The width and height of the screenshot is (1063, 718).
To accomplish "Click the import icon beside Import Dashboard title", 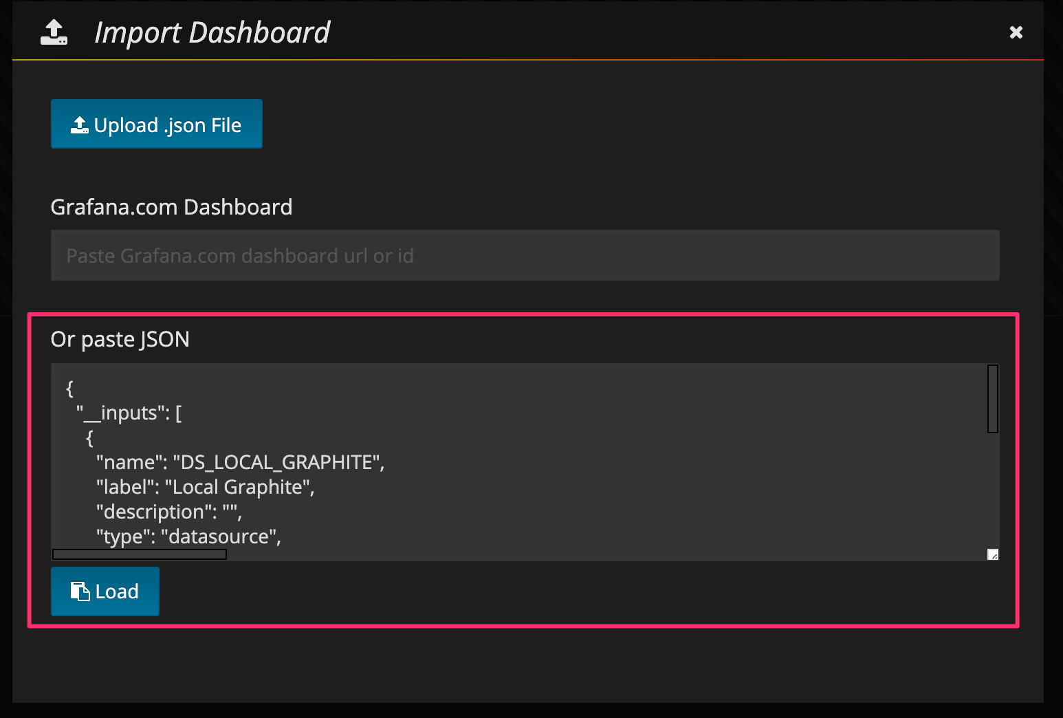I will pyautogui.click(x=54, y=32).
